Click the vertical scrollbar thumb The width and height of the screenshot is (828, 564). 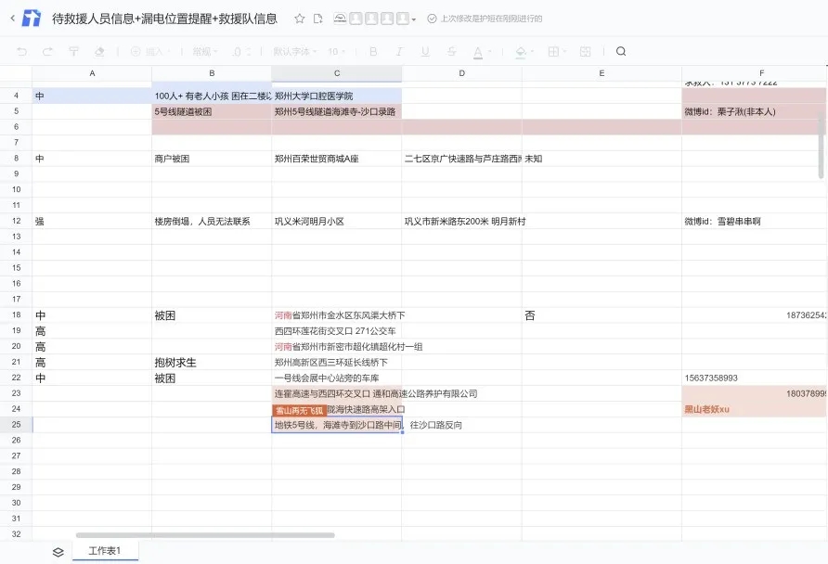point(822,144)
